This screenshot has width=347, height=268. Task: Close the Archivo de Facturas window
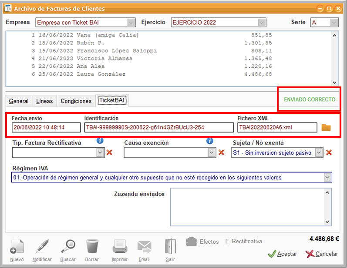[x=338, y=9]
